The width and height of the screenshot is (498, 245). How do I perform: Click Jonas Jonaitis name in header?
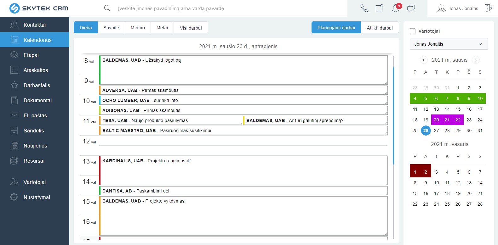click(463, 8)
